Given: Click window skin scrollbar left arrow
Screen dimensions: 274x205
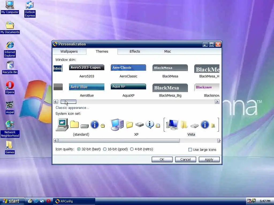Looking at the screenshot, I should tap(56, 102).
